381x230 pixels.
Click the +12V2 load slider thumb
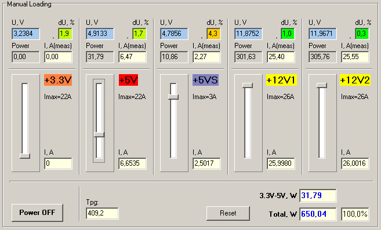click(322, 85)
